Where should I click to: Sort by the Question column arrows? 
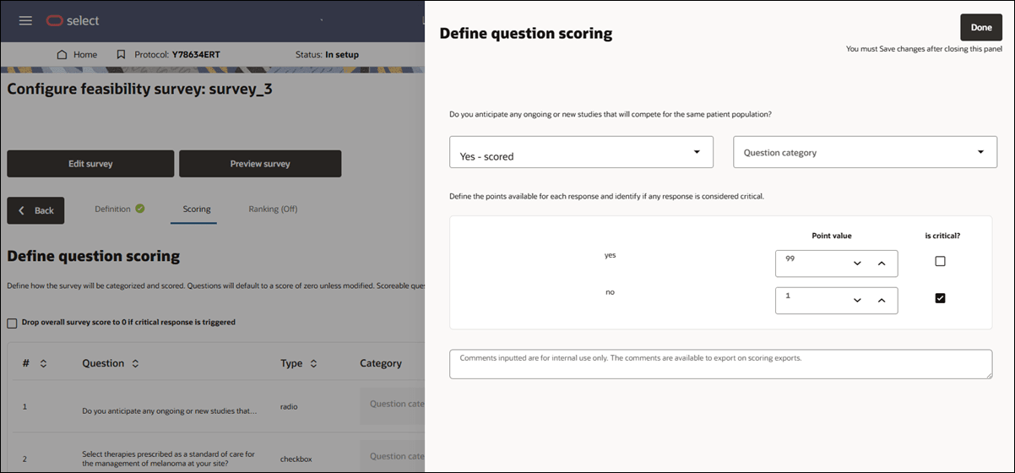[x=135, y=363]
